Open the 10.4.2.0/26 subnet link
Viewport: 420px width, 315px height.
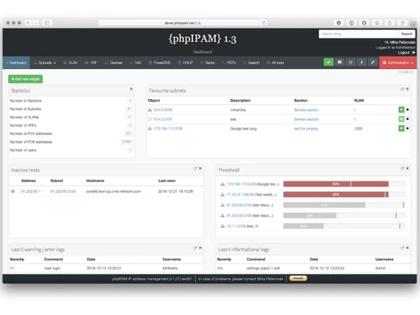[163, 110]
